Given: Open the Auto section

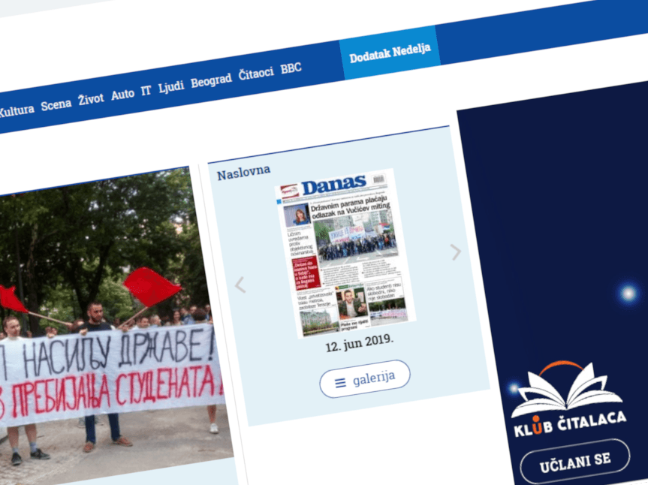Looking at the screenshot, I should 122,92.
